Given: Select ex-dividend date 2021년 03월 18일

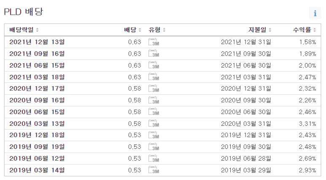Looking at the screenshot, I should click(x=37, y=77).
